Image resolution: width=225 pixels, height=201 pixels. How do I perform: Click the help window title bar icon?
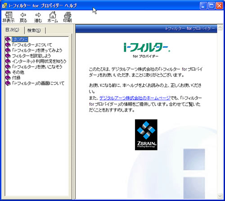tap(4, 6)
